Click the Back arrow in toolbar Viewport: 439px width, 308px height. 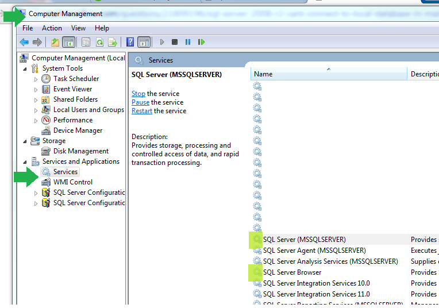(24, 42)
